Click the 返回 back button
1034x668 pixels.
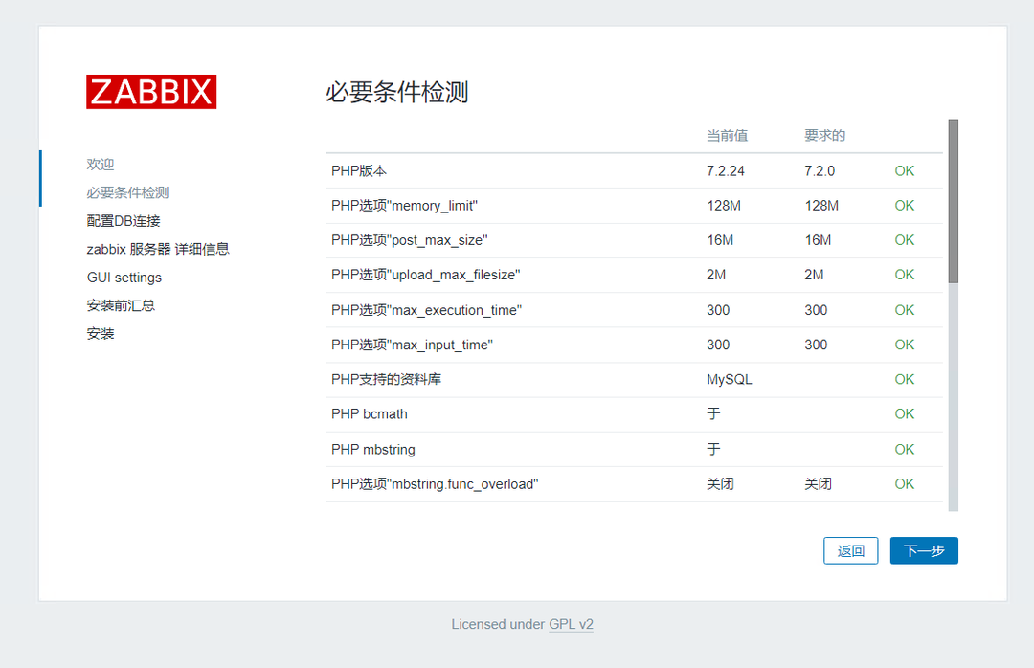pos(851,550)
